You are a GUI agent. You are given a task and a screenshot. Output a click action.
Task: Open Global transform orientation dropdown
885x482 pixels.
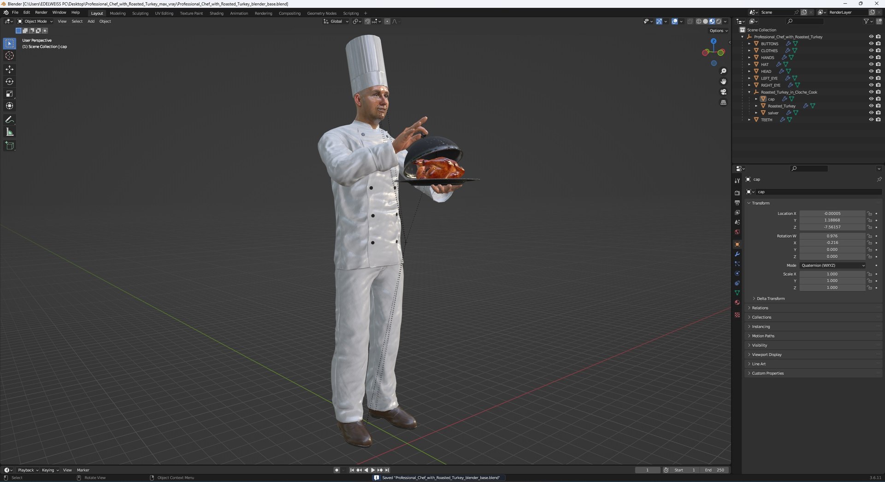click(336, 21)
